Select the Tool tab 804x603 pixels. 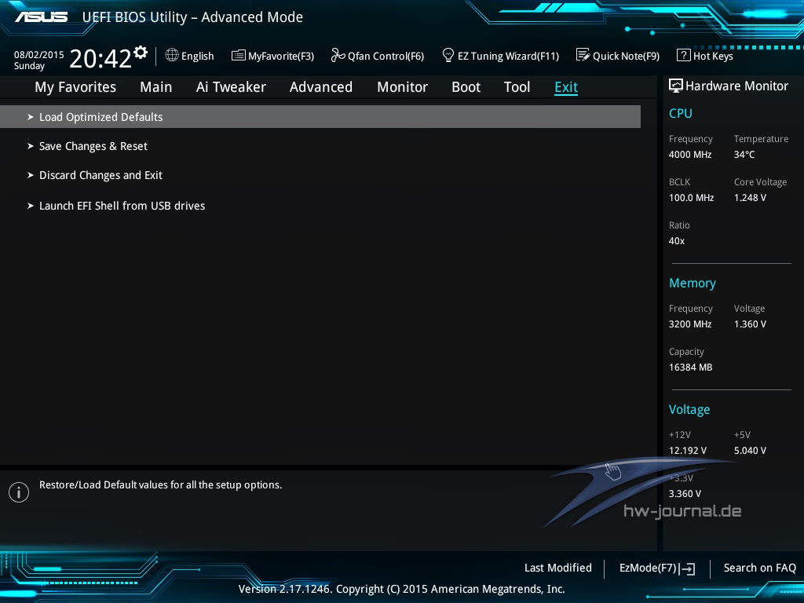pyautogui.click(x=517, y=87)
